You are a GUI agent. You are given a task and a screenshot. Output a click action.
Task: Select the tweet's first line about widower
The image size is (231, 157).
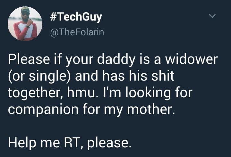point(113,60)
